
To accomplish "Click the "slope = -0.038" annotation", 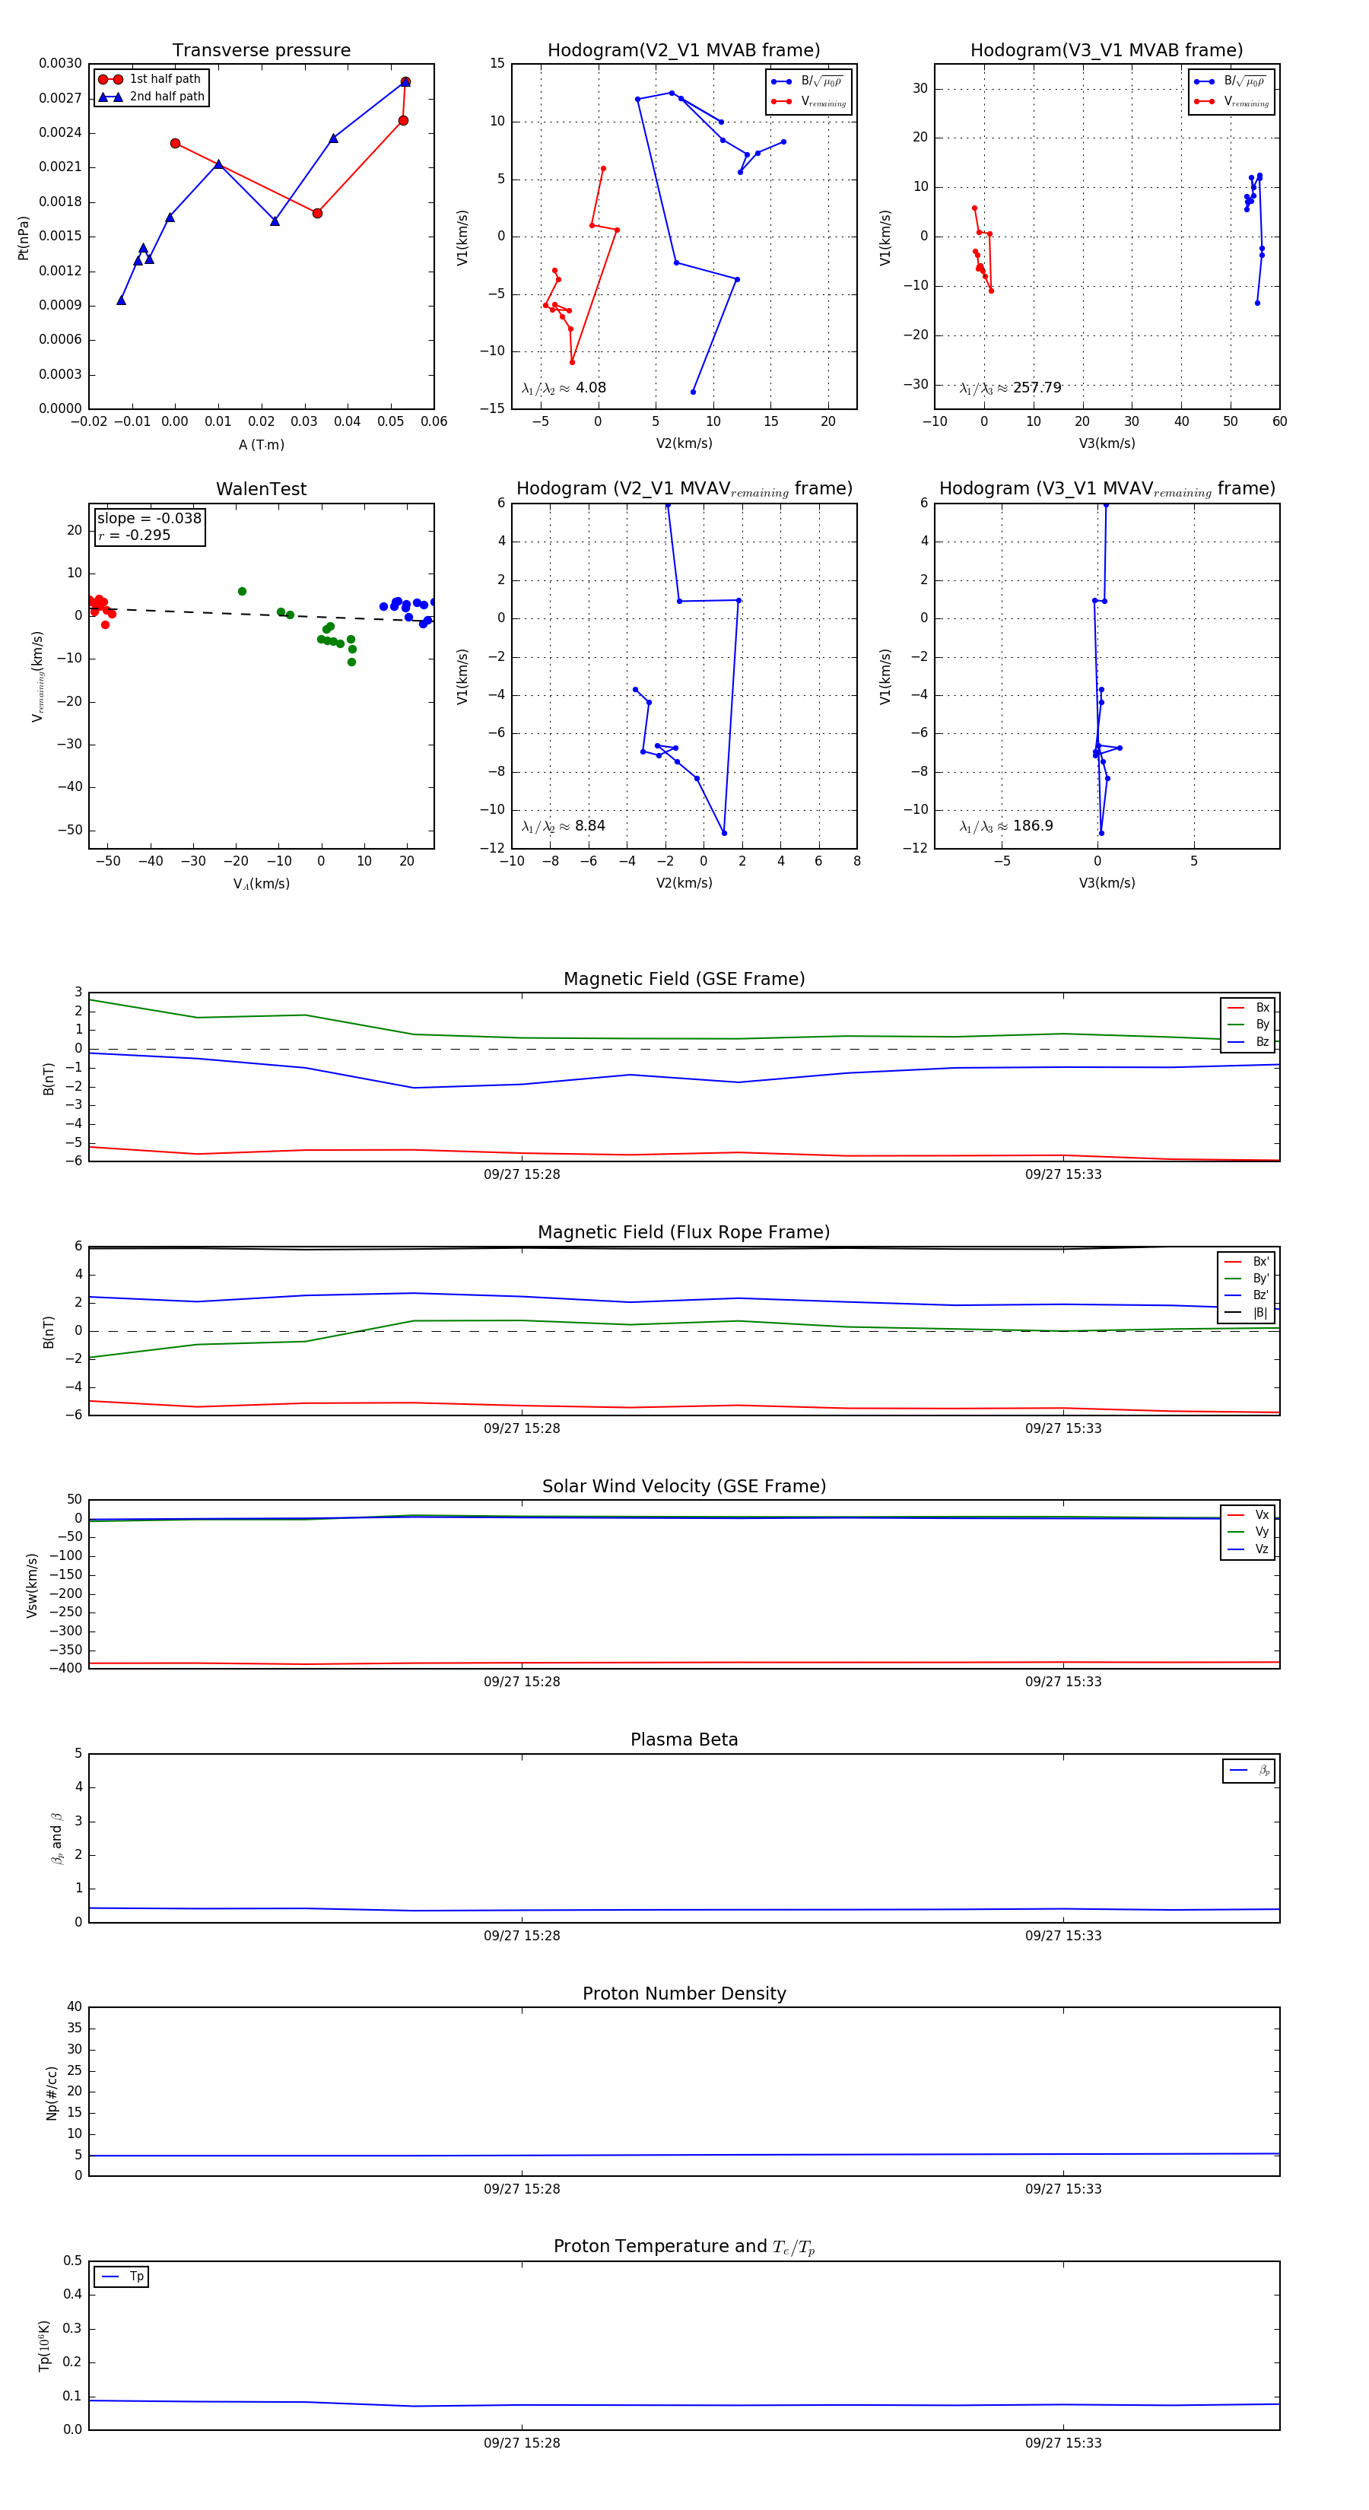I will click(149, 519).
